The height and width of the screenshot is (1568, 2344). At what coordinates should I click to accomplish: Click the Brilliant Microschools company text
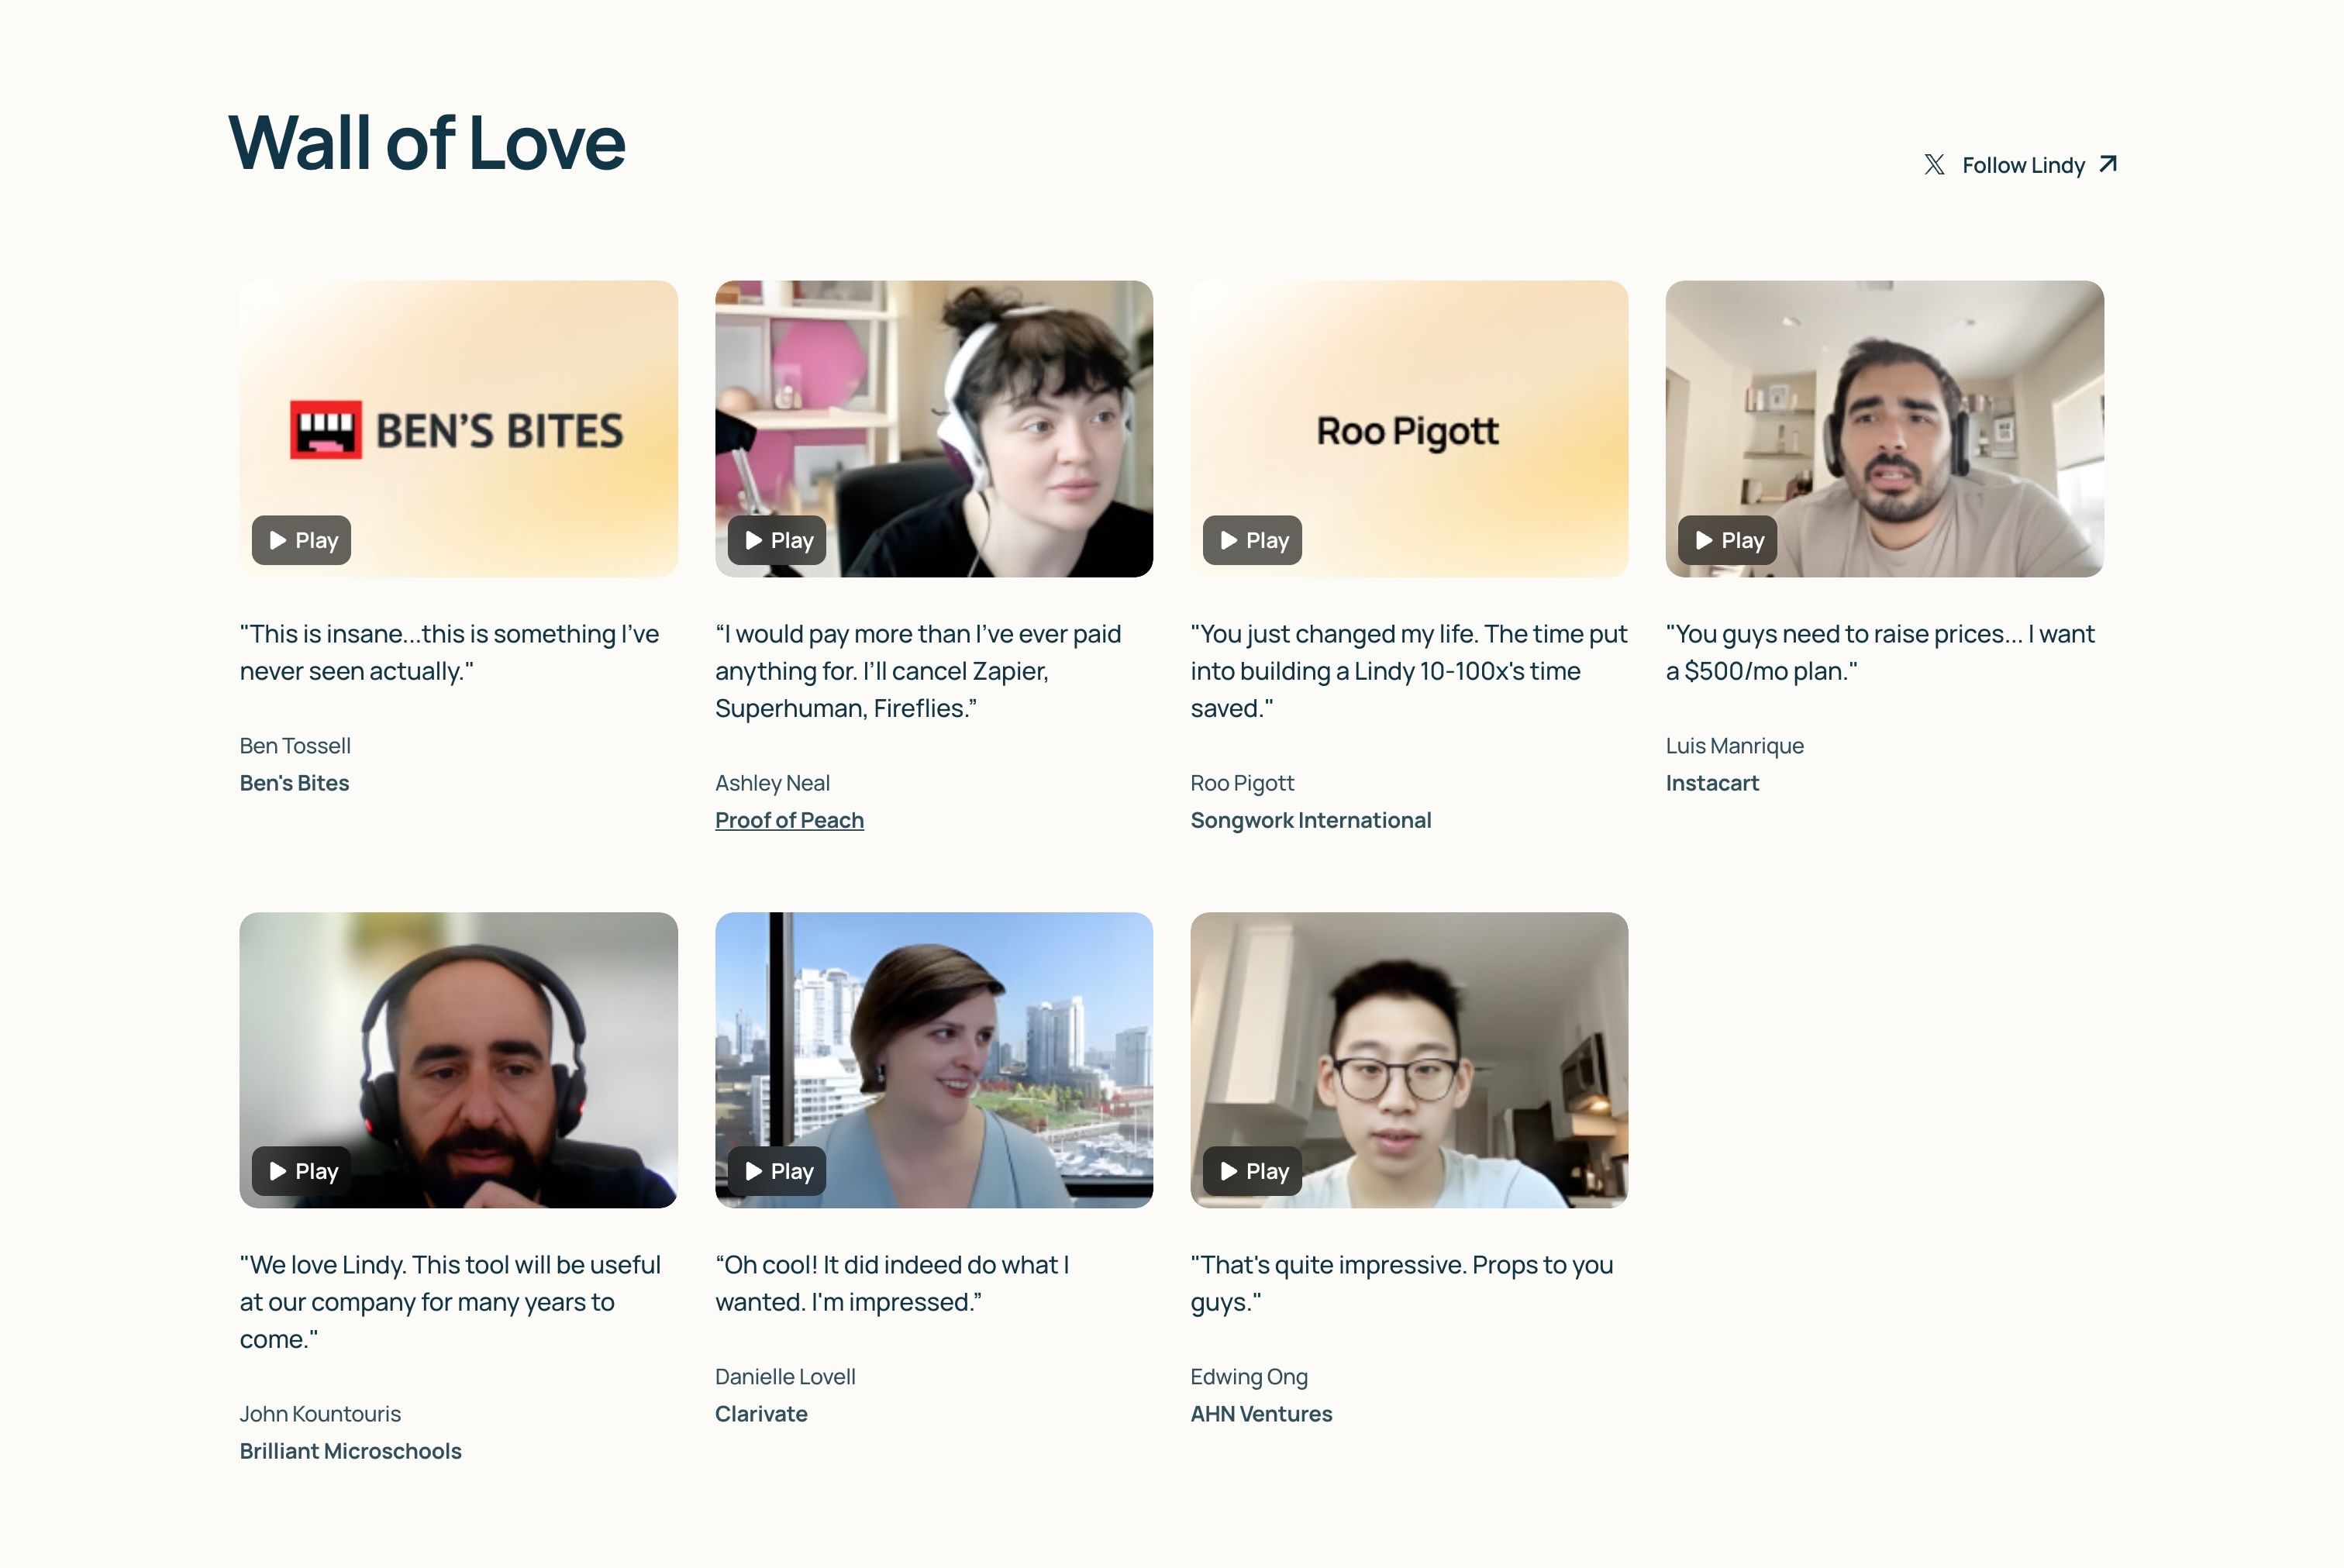pyautogui.click(x=350, y=1451)
